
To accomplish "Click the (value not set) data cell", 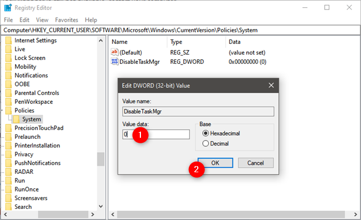I will (247, 52).
